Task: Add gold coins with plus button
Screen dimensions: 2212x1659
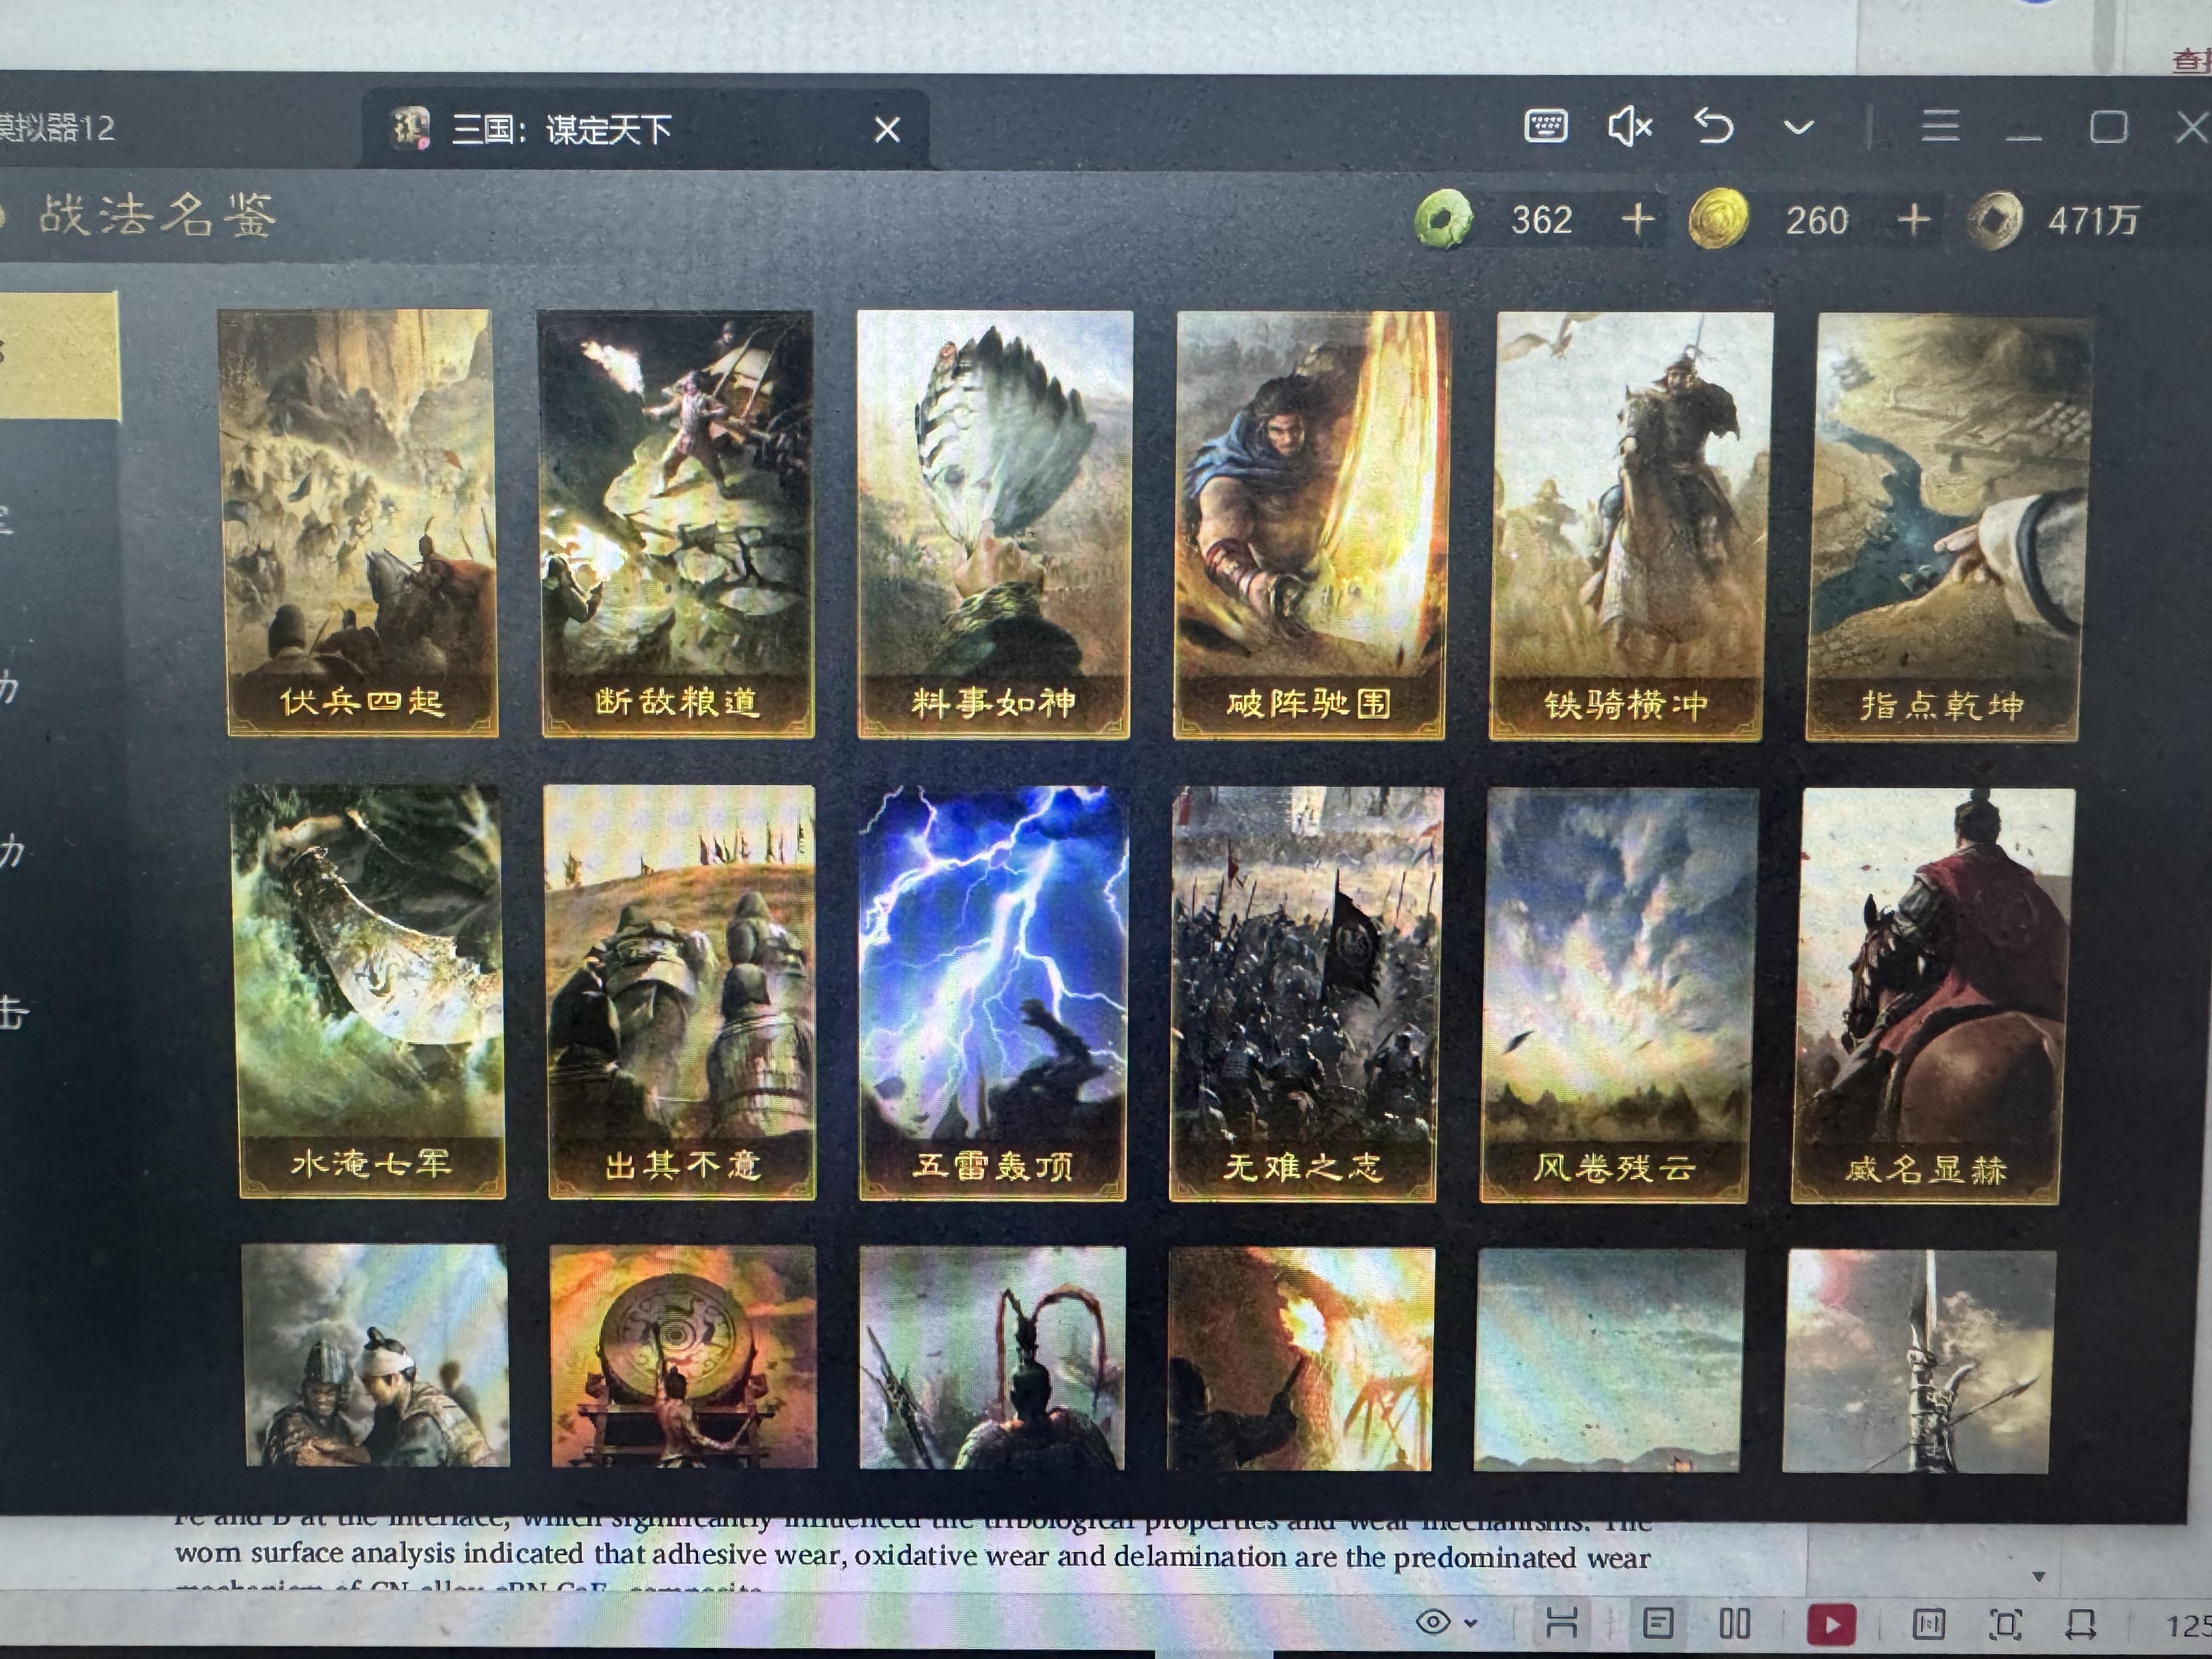Action: click(1913, 219)
